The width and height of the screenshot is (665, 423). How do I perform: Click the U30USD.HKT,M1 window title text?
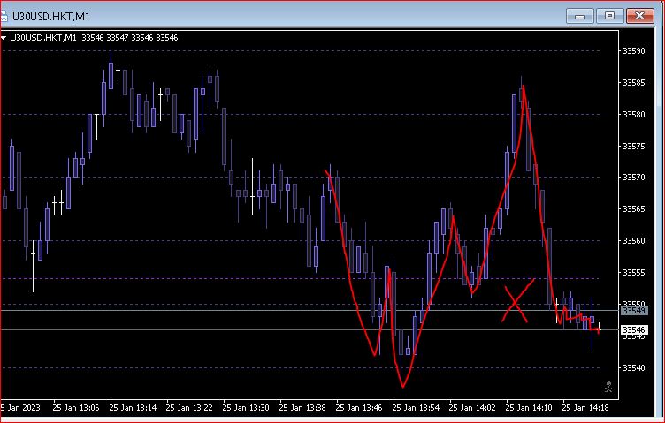[51, 17]
